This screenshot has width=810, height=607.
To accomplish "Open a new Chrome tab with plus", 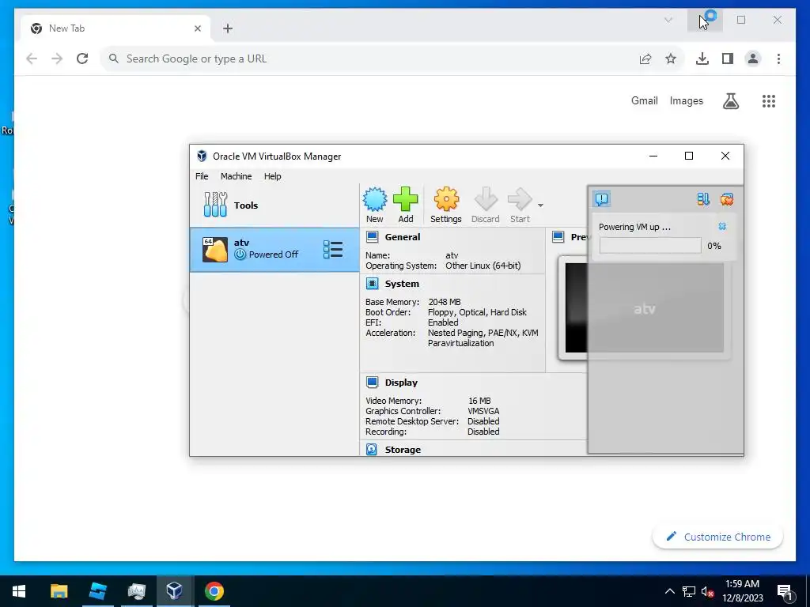I will click(x=228, y=28).
